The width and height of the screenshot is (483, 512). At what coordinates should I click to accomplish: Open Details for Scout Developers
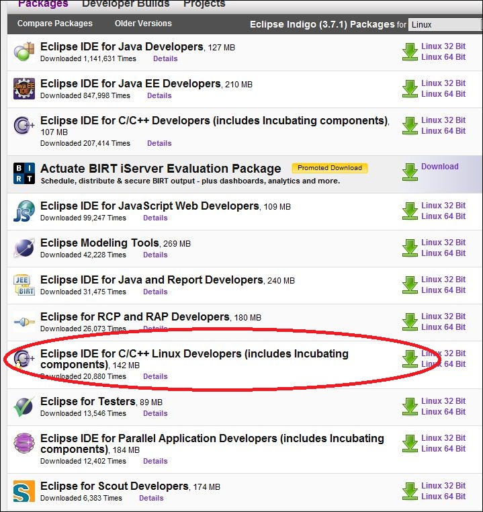click(x=151, y=498)
